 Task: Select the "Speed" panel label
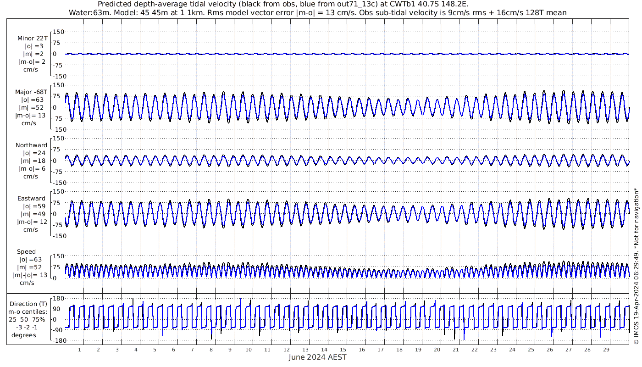pyautogui.click(x=27, y=252)
